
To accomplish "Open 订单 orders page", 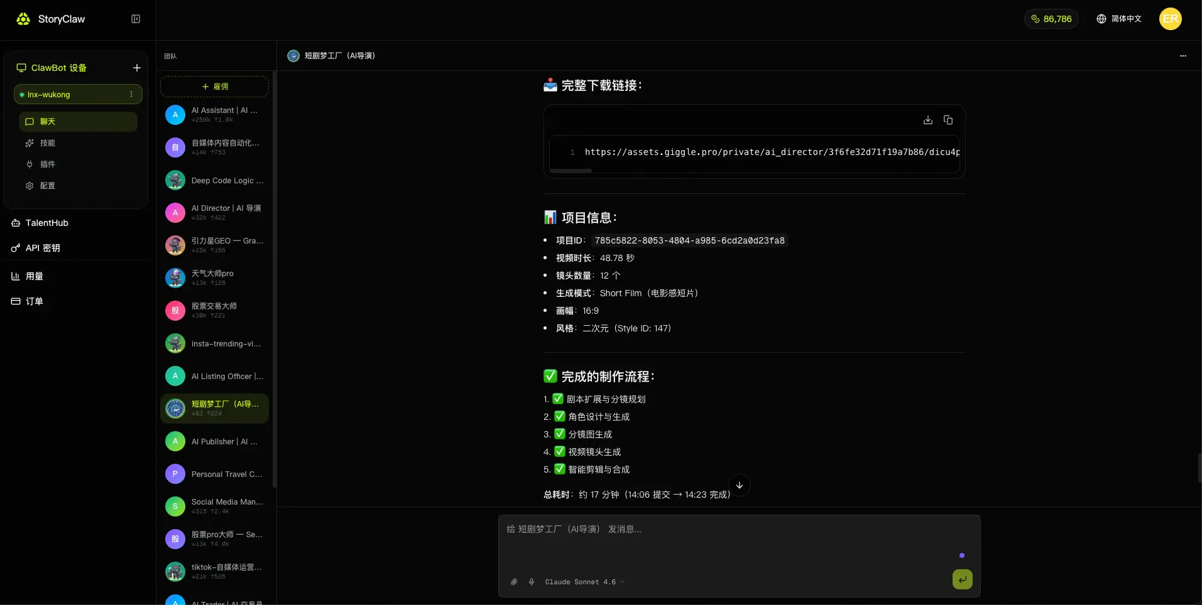I will click(x=27, y=301).
